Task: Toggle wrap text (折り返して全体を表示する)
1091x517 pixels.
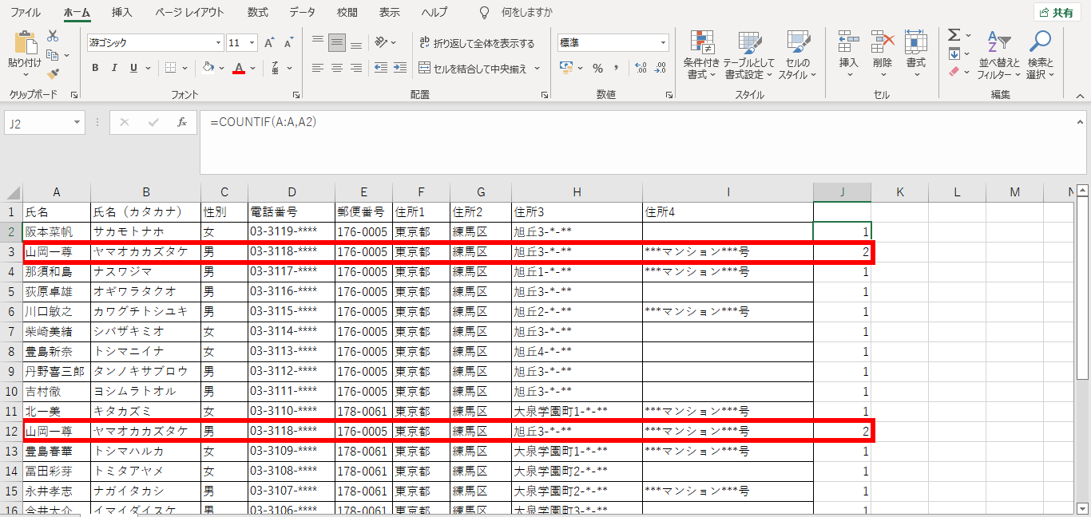Action: click(x=471, y=41)
